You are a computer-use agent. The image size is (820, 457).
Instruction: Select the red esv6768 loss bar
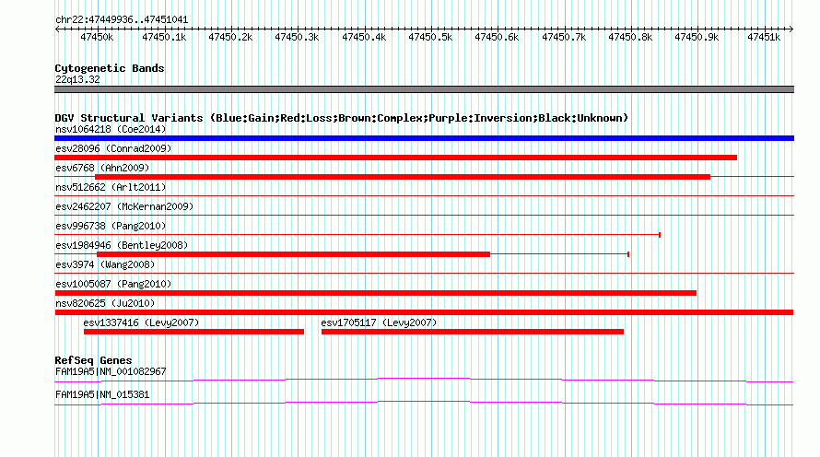click(x=402, y=177)
